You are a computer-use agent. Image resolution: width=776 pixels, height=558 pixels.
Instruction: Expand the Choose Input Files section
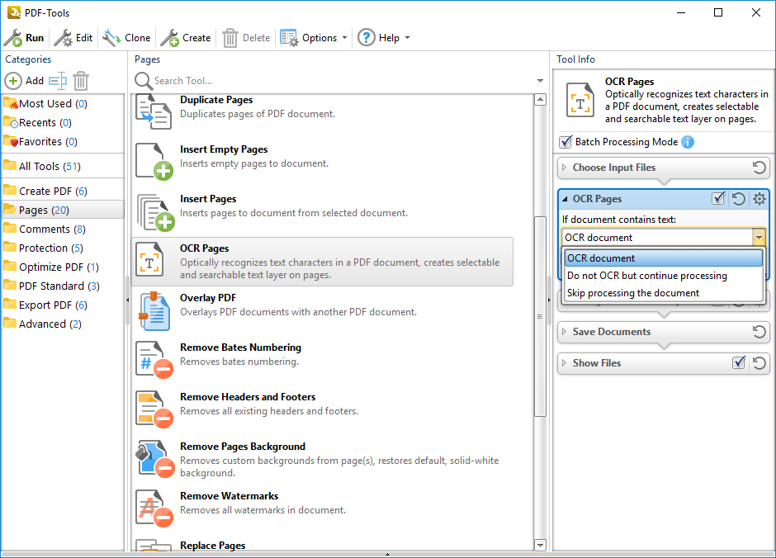(613, 168)
